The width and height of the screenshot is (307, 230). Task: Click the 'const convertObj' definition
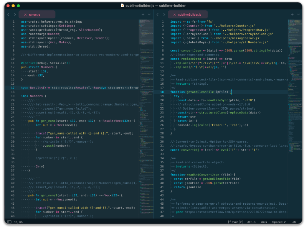pos(215,150)
